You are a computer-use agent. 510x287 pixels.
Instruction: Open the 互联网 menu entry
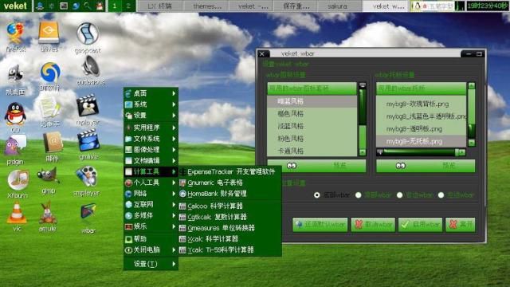(x=151, y=204)
